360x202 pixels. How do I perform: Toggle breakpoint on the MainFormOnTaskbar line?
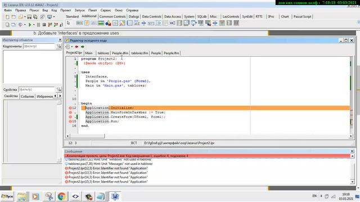(x=70, y=112)
